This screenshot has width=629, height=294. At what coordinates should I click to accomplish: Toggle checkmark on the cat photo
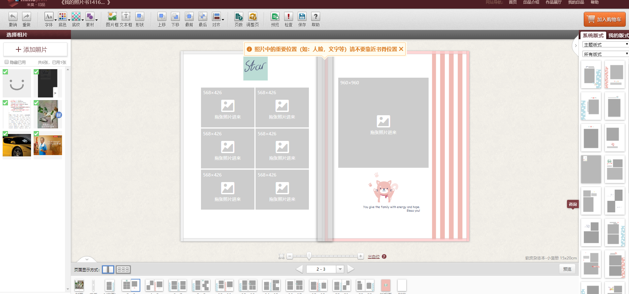[36, 103]
